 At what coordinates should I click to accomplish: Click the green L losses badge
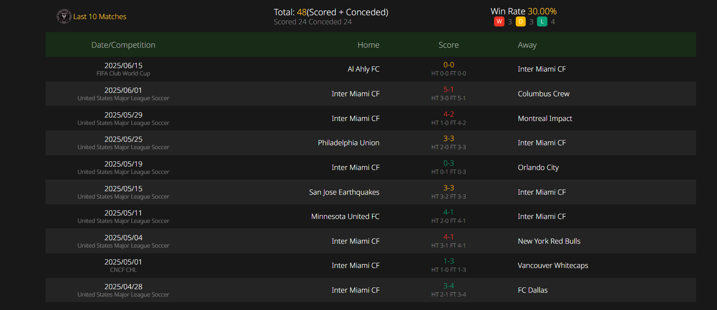542,22
